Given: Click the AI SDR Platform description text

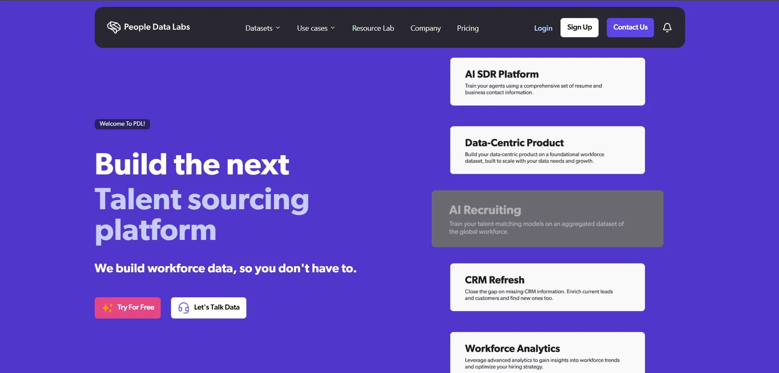Looking at the screenshot, I should [533, 89].
